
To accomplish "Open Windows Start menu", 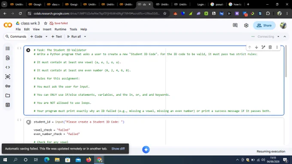I will click(5, 160).
